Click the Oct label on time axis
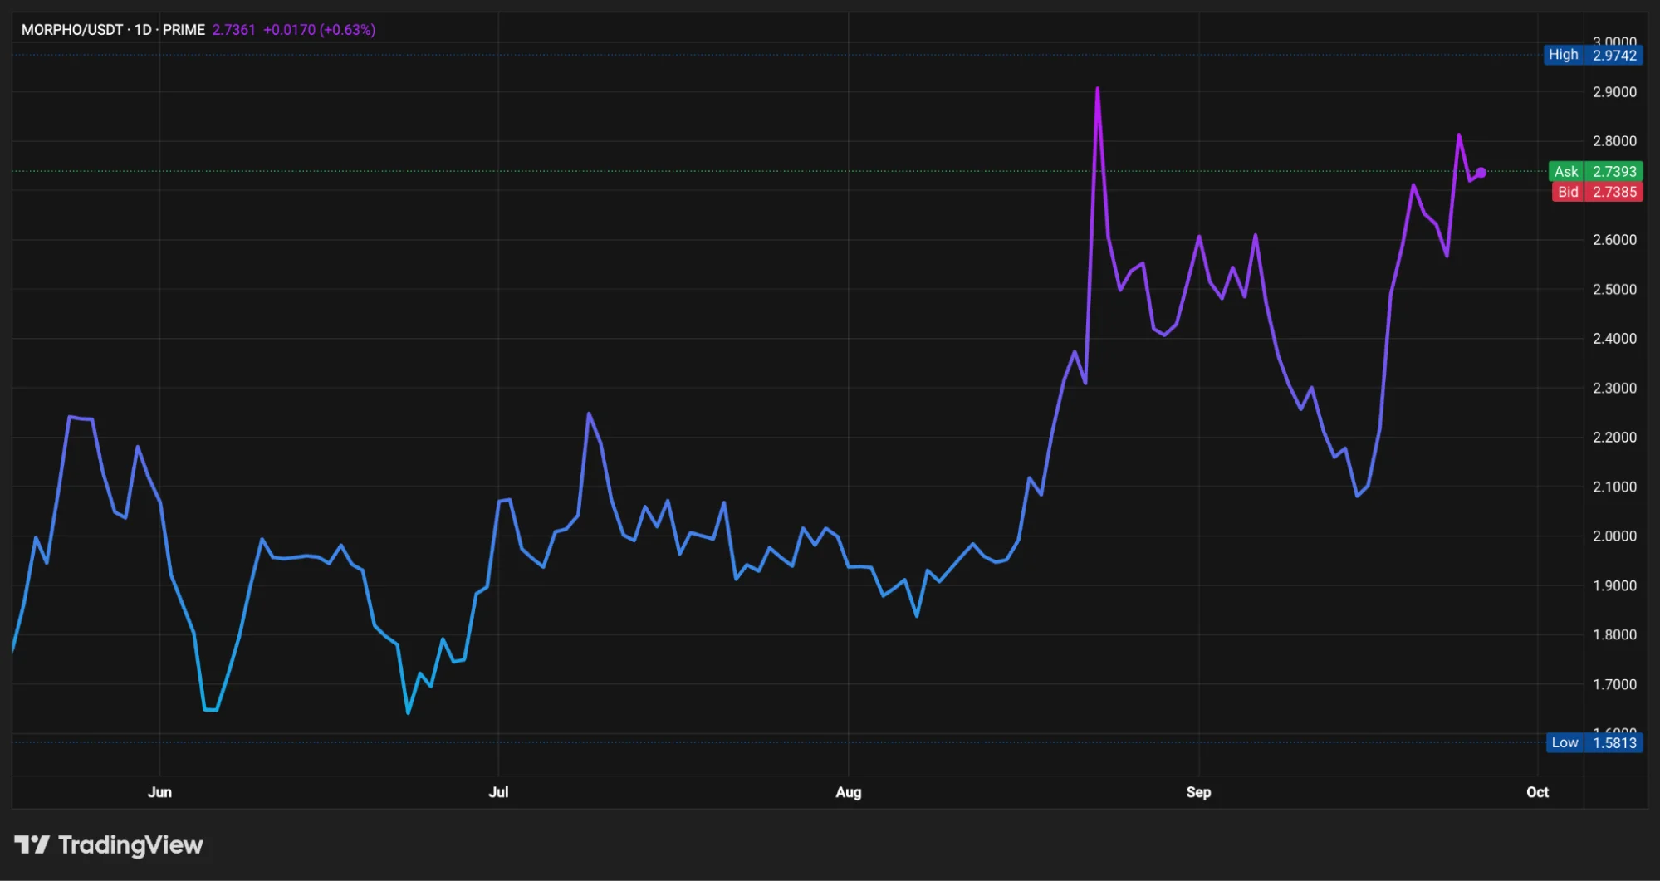This screenshot has height=881, width=1660. click(1537, 792)
